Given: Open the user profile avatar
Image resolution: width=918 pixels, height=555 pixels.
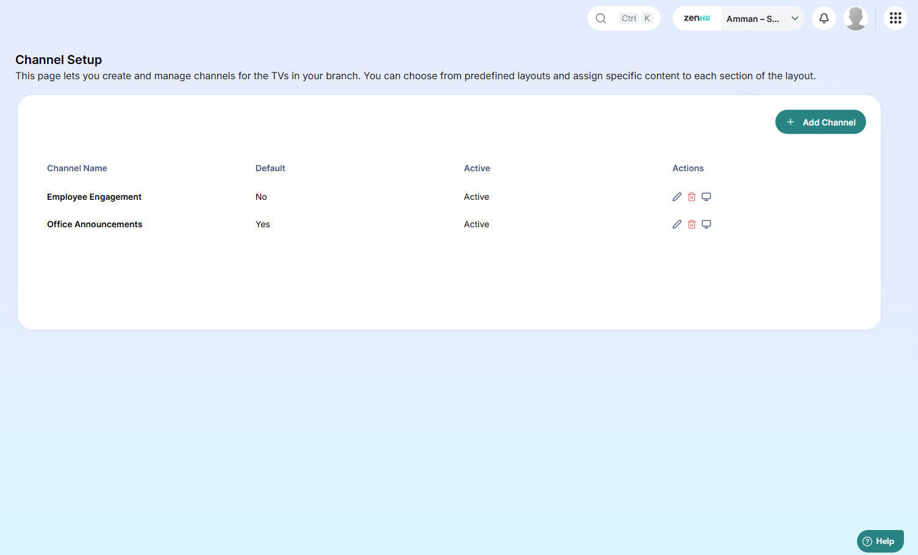Looking at the screenshot, I should click(856, 18).
